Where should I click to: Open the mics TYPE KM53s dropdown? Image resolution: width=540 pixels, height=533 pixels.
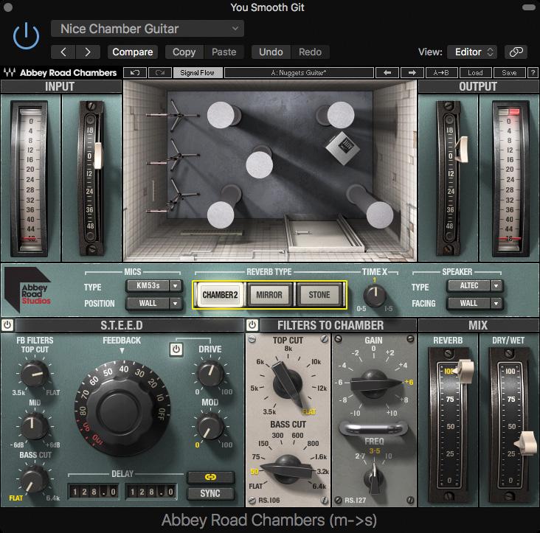tap(154, 285)
